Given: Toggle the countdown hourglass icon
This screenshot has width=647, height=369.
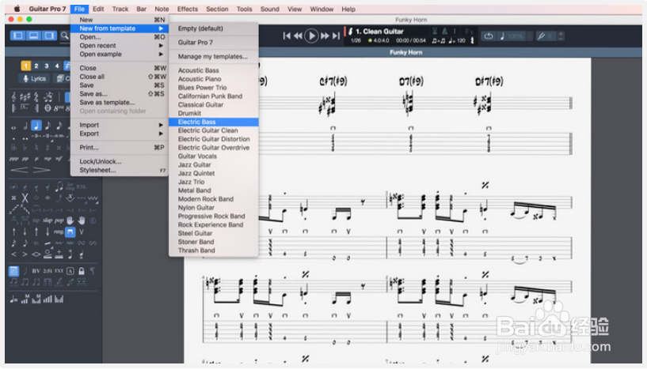Looking at the screenshot, I should [435, 31].
